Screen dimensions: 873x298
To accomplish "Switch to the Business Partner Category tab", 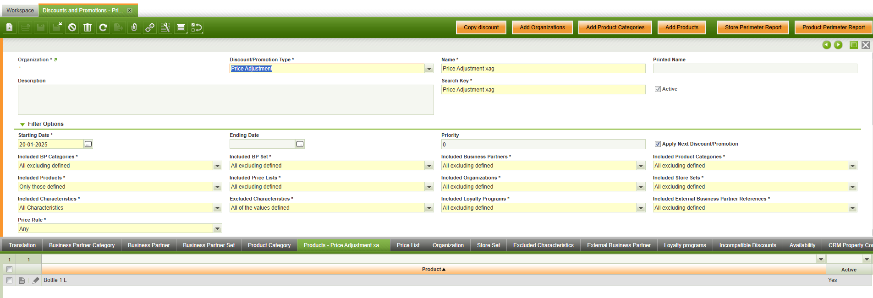I will click(x=82, y=245).
